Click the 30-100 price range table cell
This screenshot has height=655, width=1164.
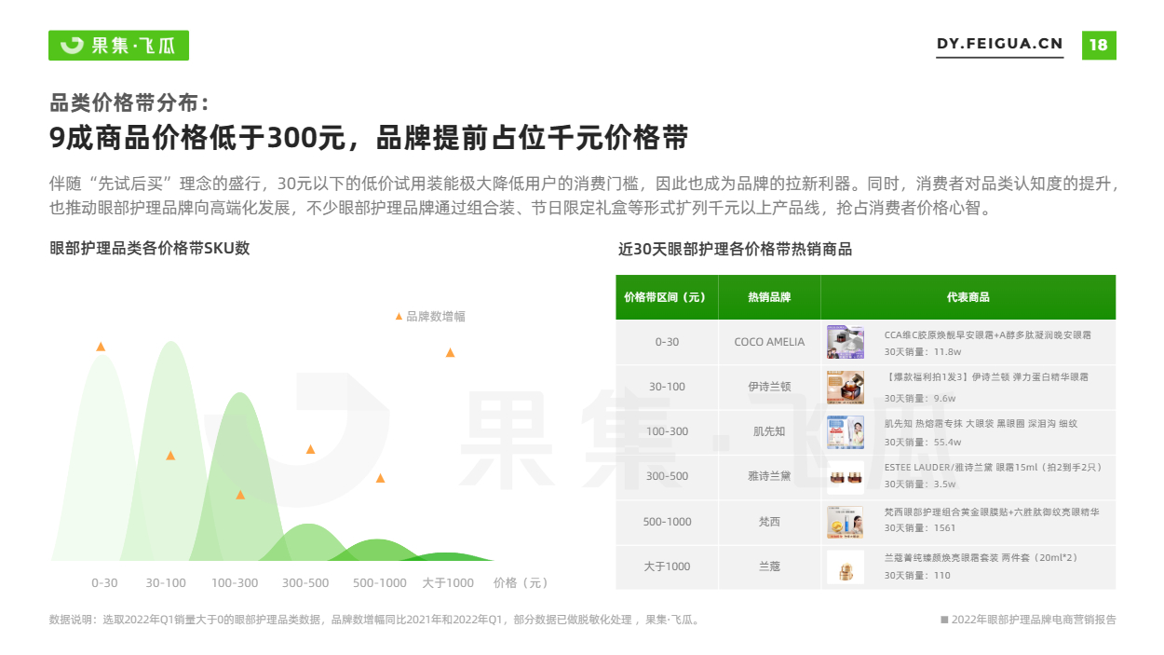click(667, 387)
